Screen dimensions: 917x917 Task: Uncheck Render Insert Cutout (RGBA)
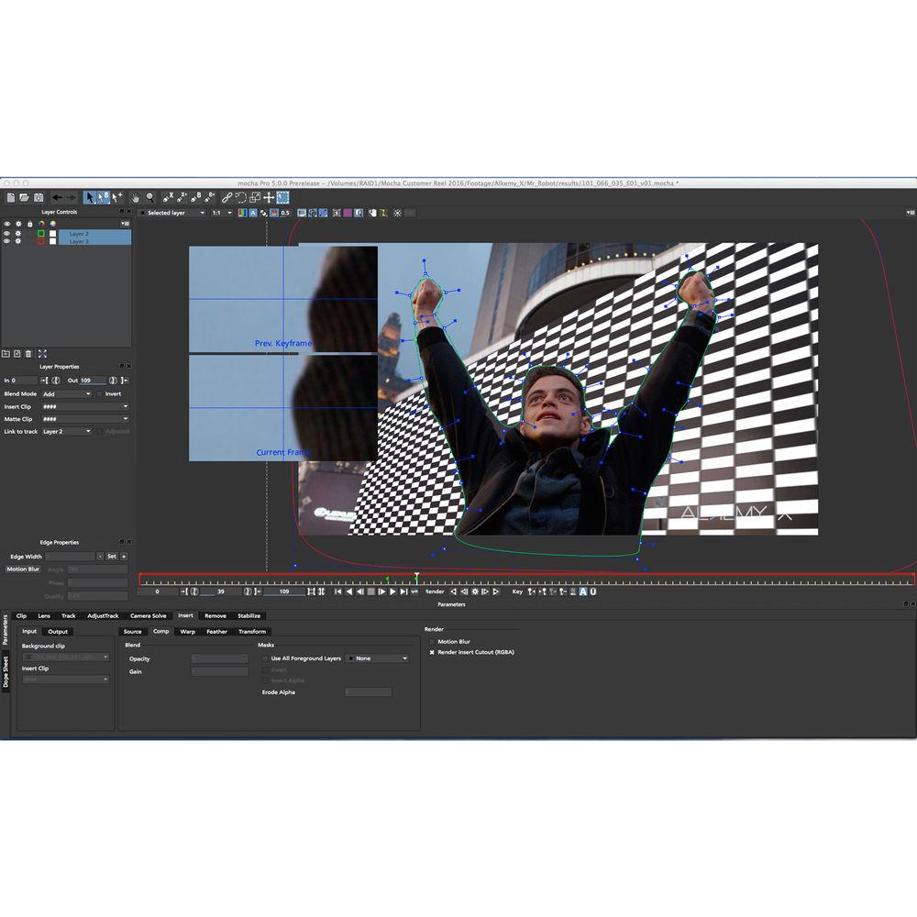click(432, 652)
